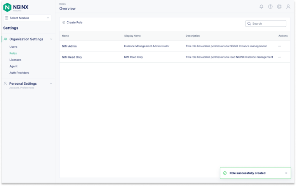Image resolution: width=296 pixels, height=186 pixels.
Task: Select the NIM Admin name cell
Action: tap(69, 46)
